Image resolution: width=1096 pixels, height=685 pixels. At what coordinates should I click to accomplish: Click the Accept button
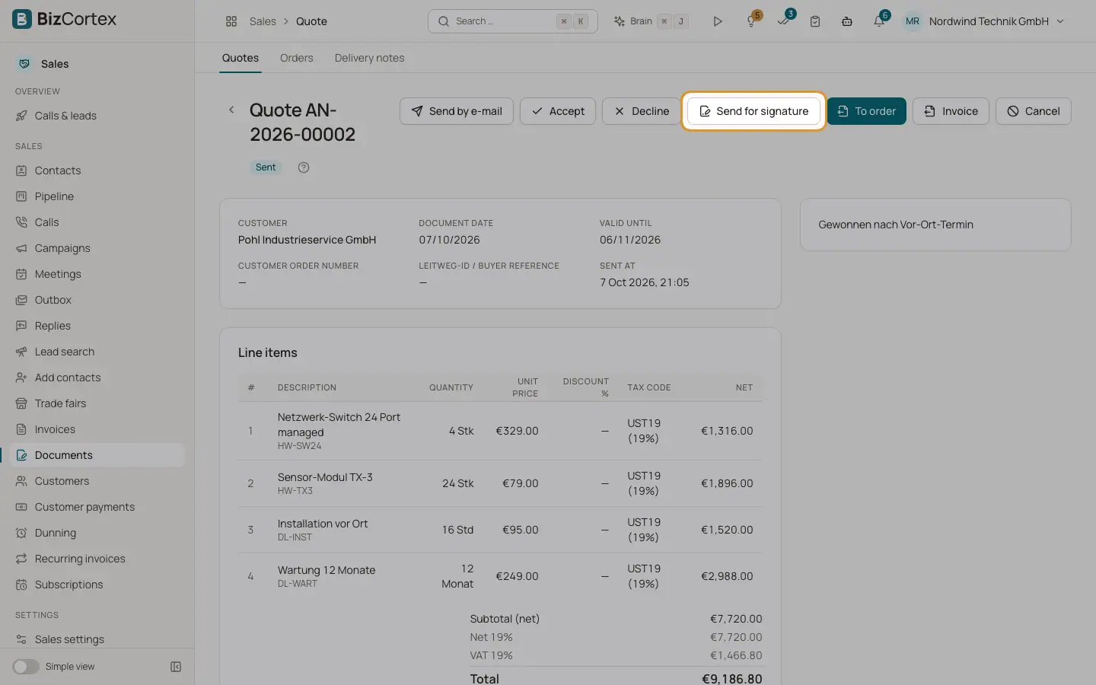pyautogui.click(x=558, y=111)
